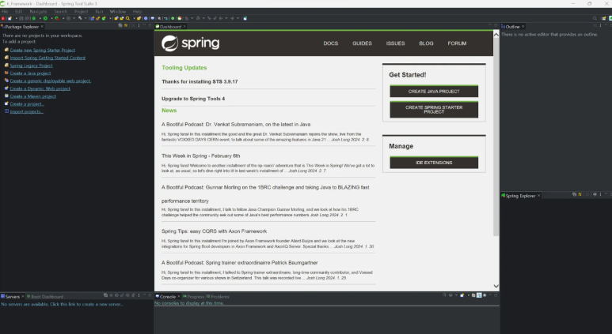Click the Search magnifier toolbar icon

coord(127,18)
